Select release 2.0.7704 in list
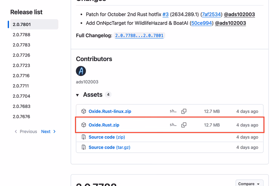This screenshot has width=279, height=186. (x=21, y=96)
